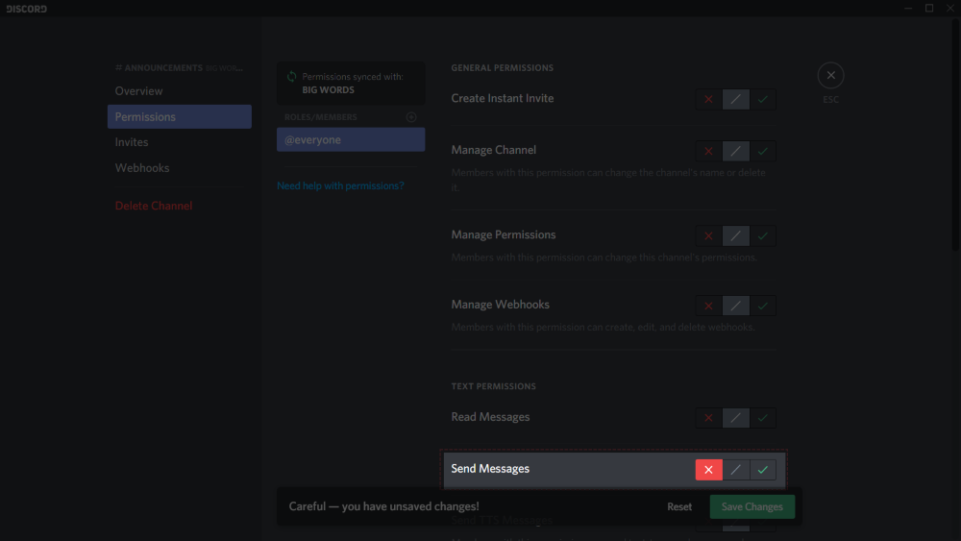Image resolution: width=961 pixels, height=541 pixels.
Task: Set Create Instant Invite to neutral slash
Action: click(x=735, y=99)
